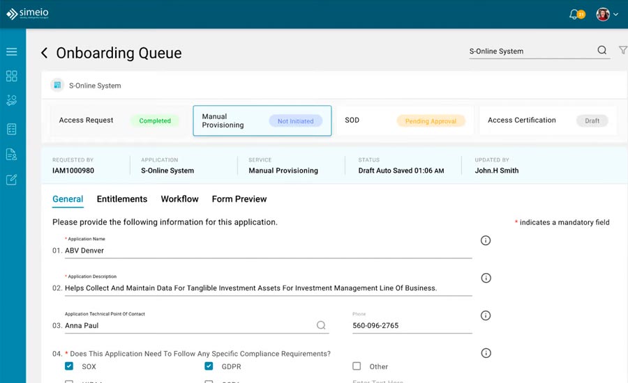The image size is (628, 383).
Task: Check the Other compliance checkbox
Action: 357,366
